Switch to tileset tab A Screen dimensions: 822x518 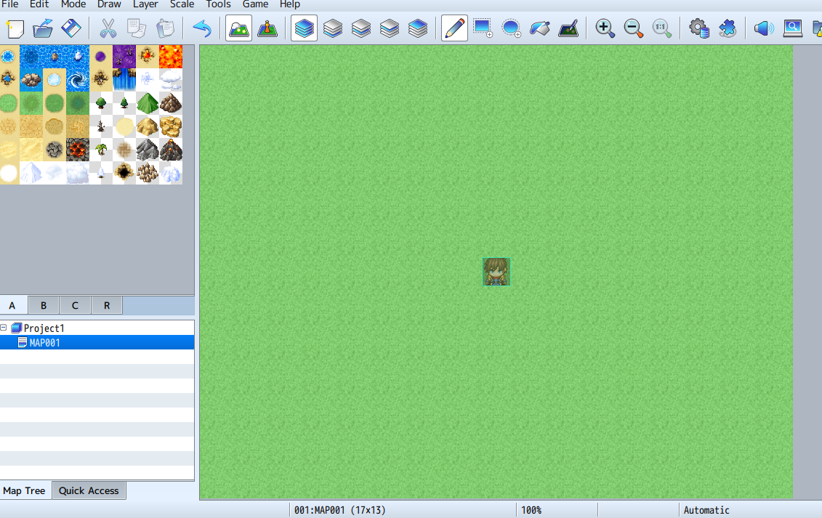pos(13,305)
